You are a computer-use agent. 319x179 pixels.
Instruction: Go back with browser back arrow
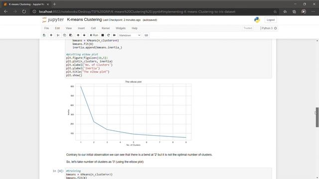pos(5,11)
